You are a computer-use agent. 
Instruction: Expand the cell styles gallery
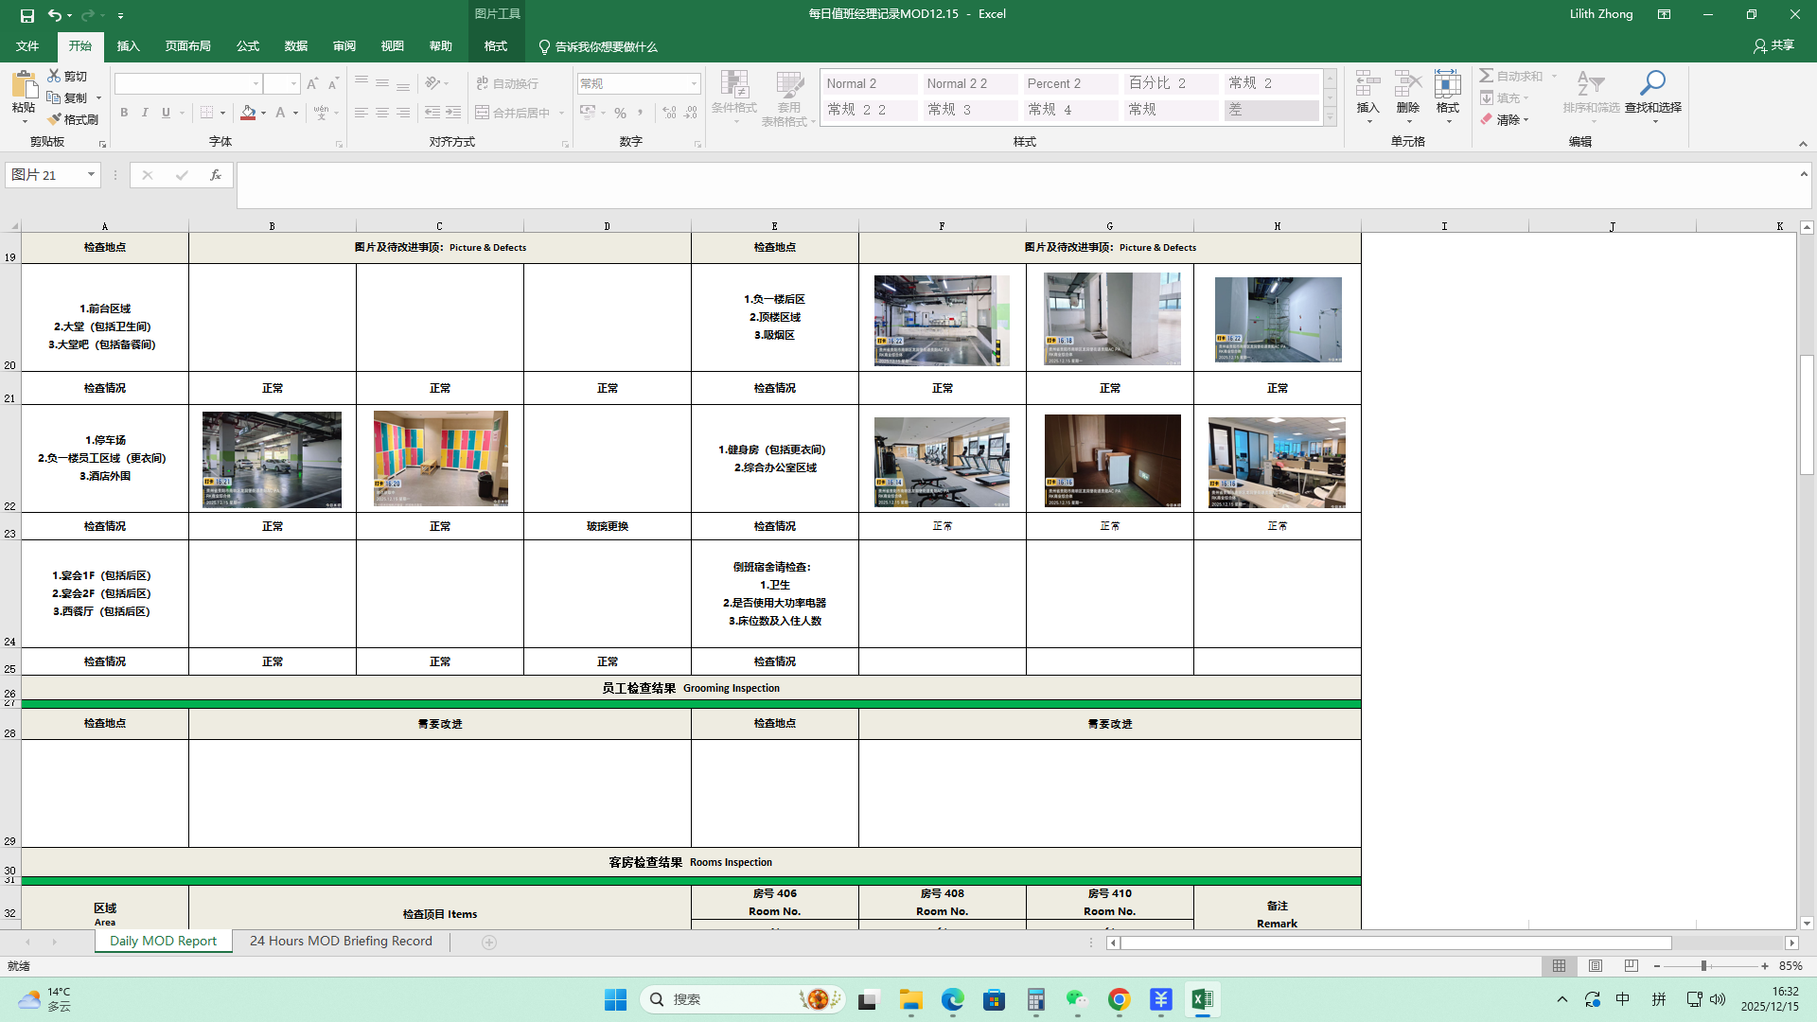click(x=1330, y=117)
